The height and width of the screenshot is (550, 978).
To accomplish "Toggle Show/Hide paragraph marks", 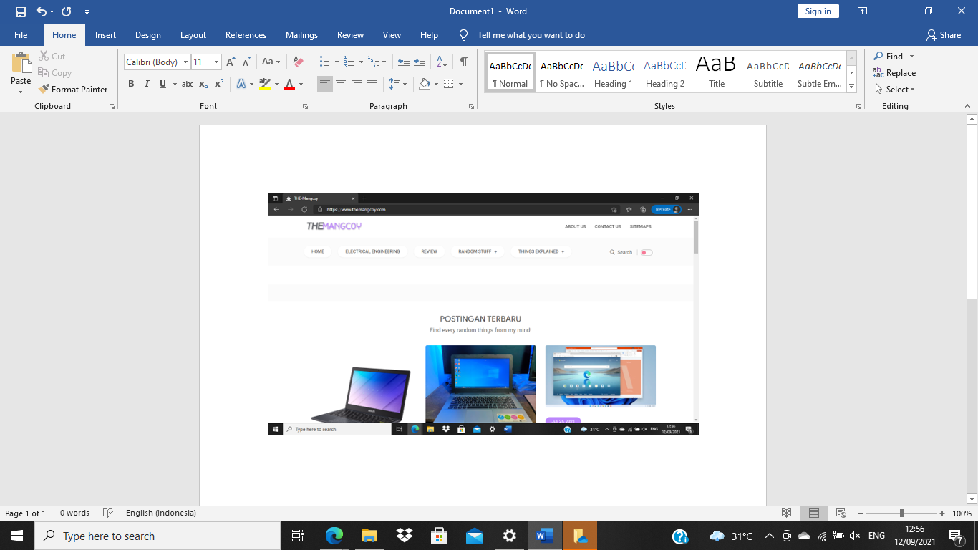I will click(x=464, y=62).
